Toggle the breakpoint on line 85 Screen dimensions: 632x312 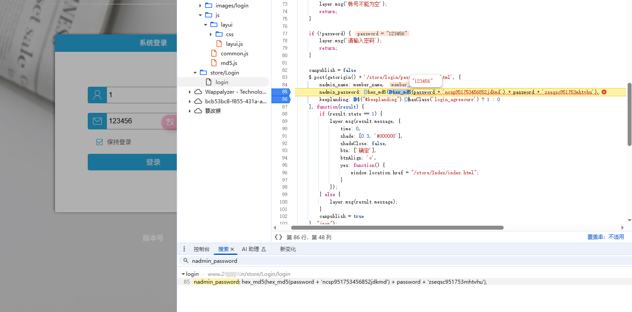point(282,92)
